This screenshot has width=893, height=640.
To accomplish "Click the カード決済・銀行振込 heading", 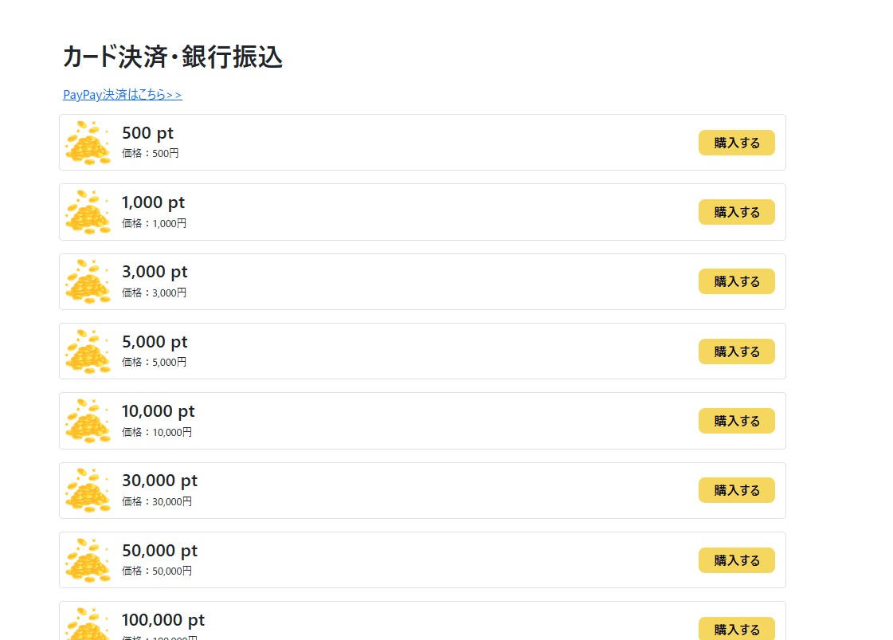I will (x=173, y=57).
